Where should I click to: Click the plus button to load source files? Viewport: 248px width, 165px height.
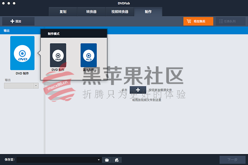tap(138, 90)
